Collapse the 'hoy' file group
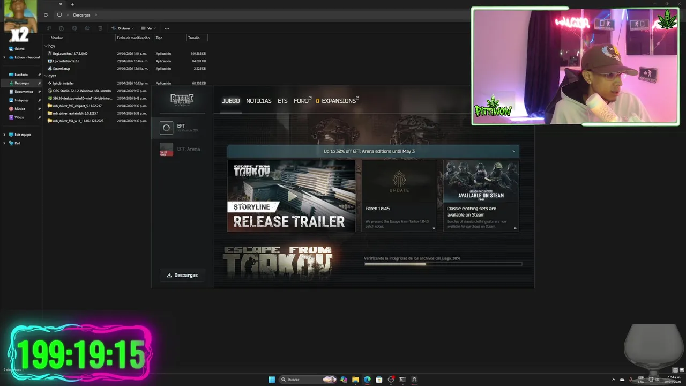 click(46, 46)
